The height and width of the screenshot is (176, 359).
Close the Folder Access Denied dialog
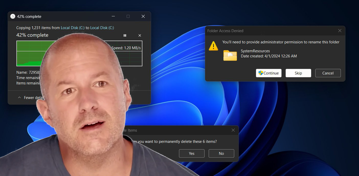click(x=340, y=31)
